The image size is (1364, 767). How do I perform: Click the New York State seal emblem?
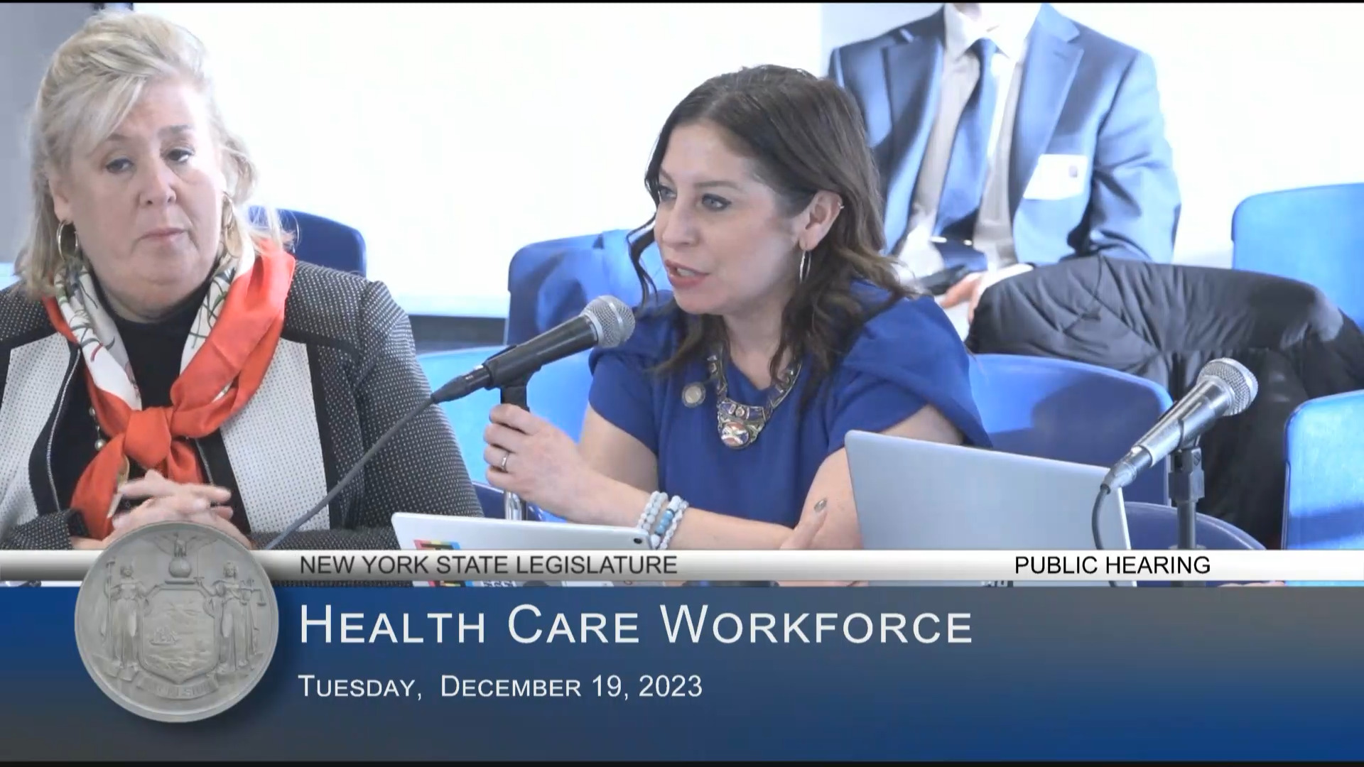(x=175, y=622)
